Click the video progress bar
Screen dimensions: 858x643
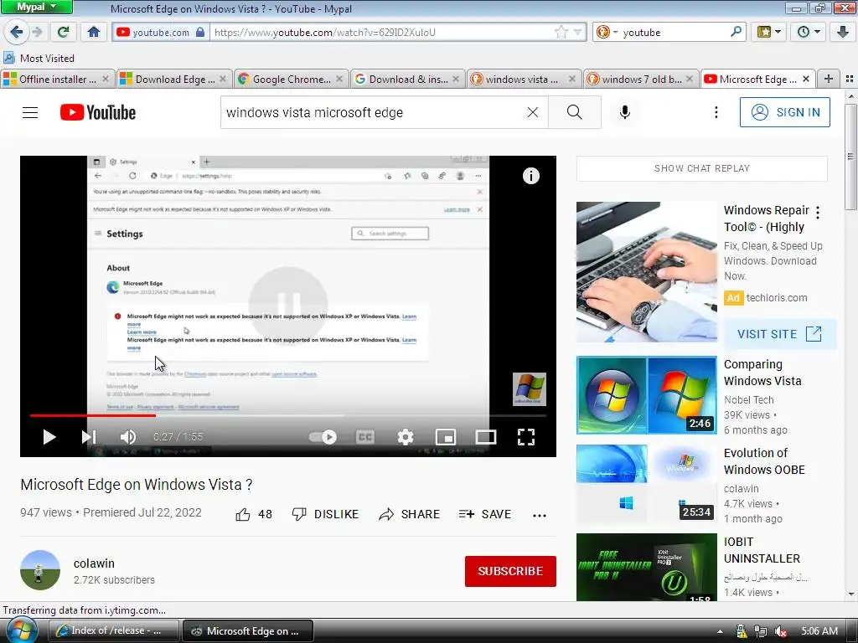coord(288,415)
